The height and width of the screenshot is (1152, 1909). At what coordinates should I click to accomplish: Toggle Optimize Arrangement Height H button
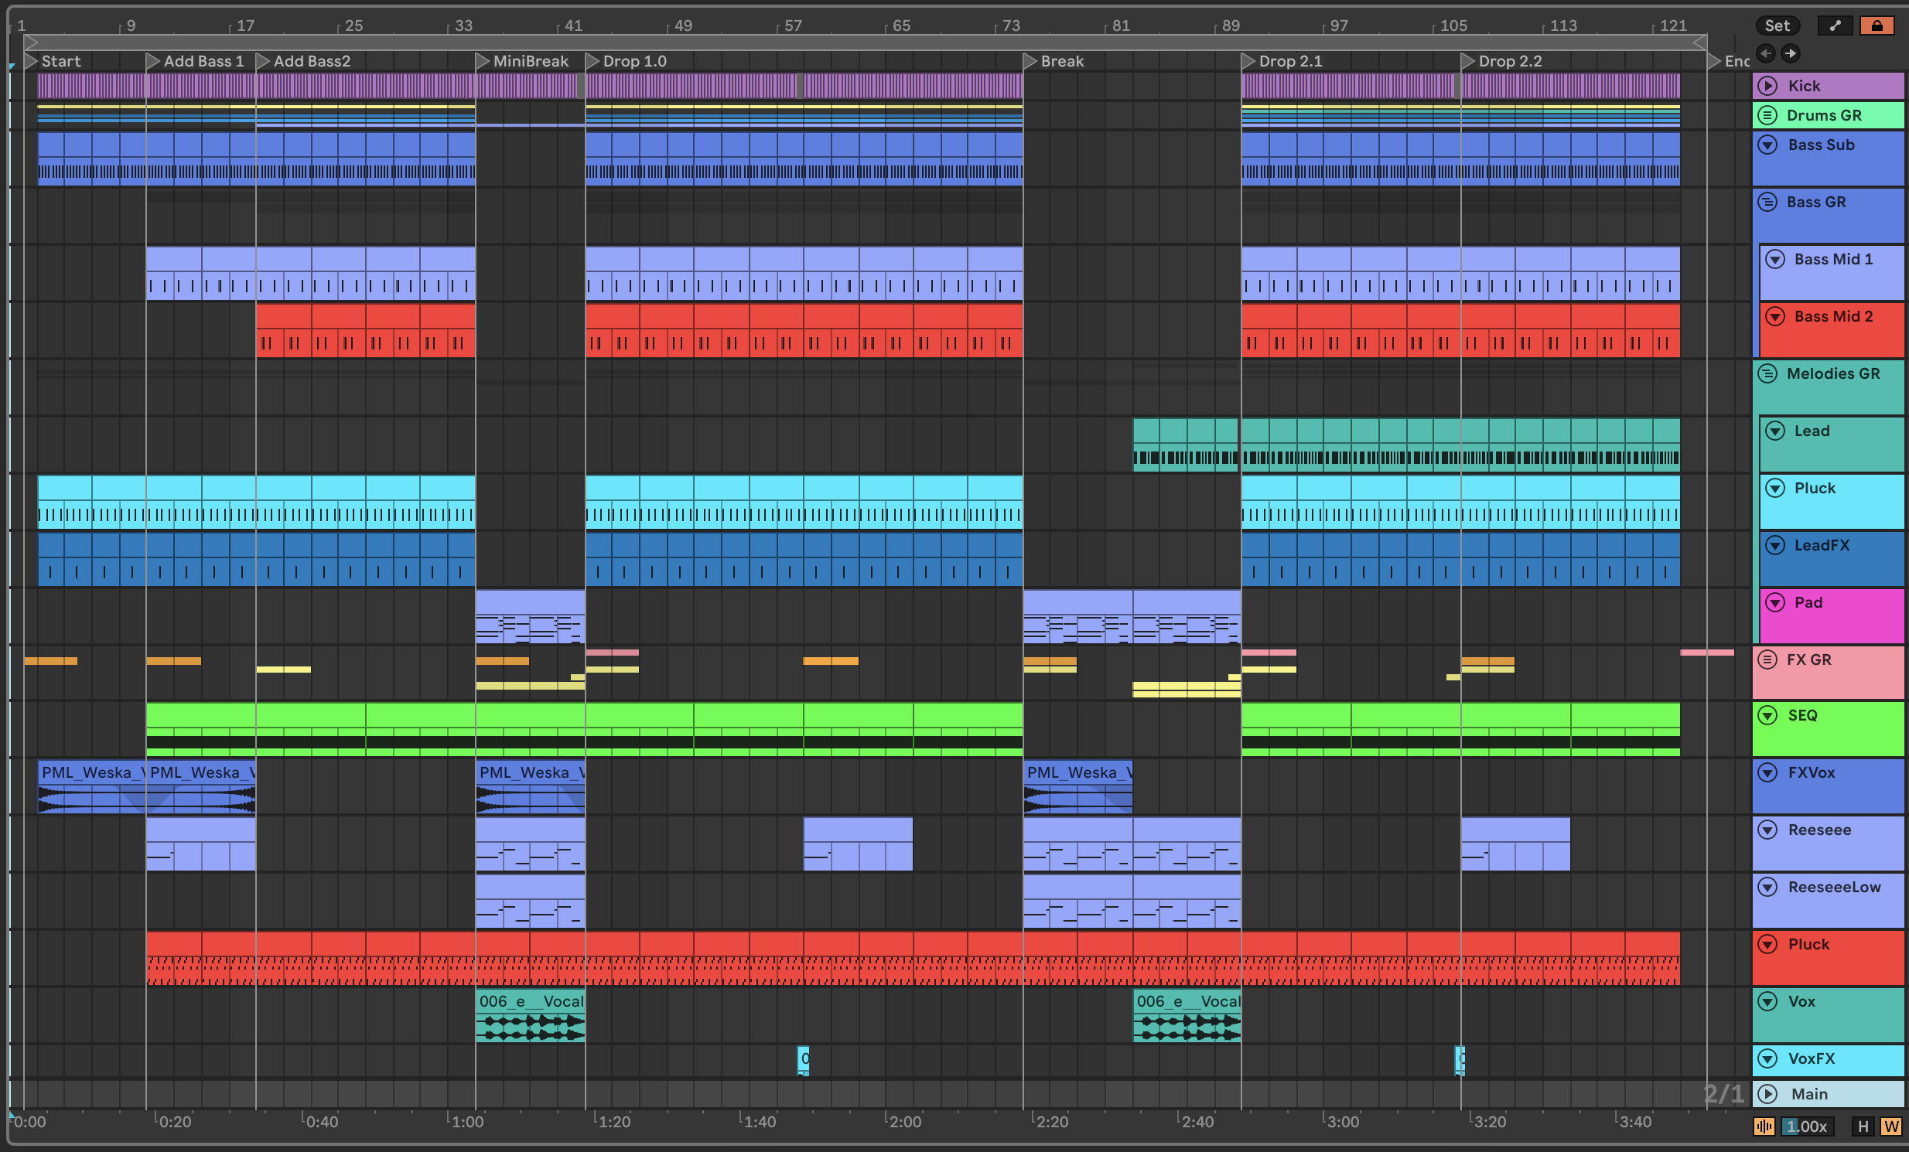(1863, 1126)
